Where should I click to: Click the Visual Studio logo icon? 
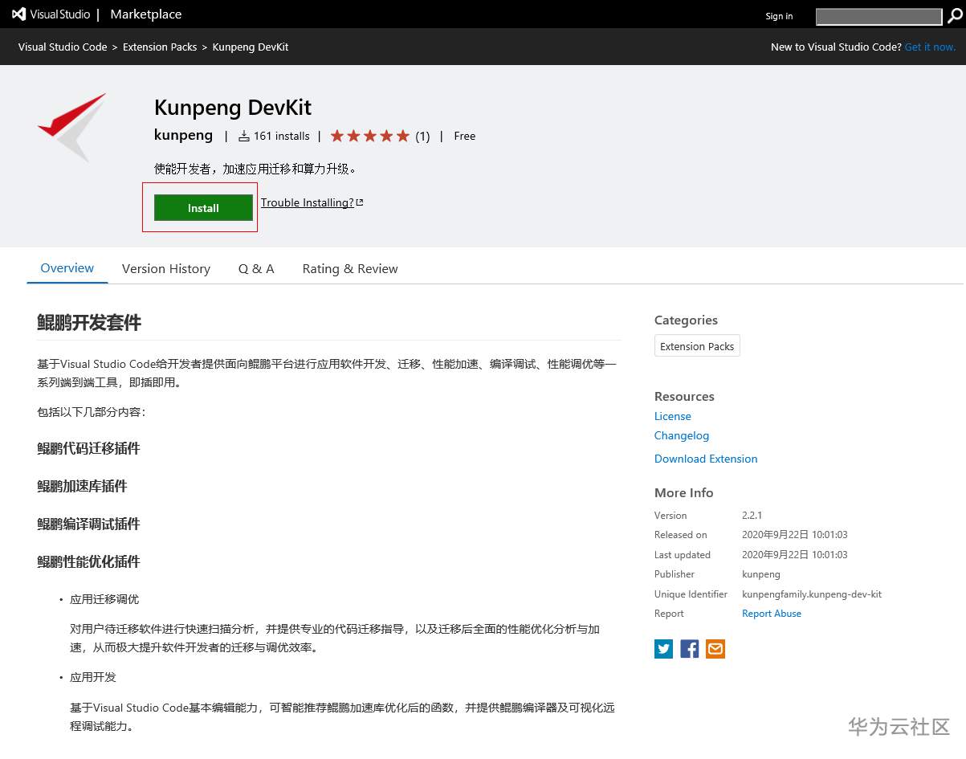tap(19, 14)
